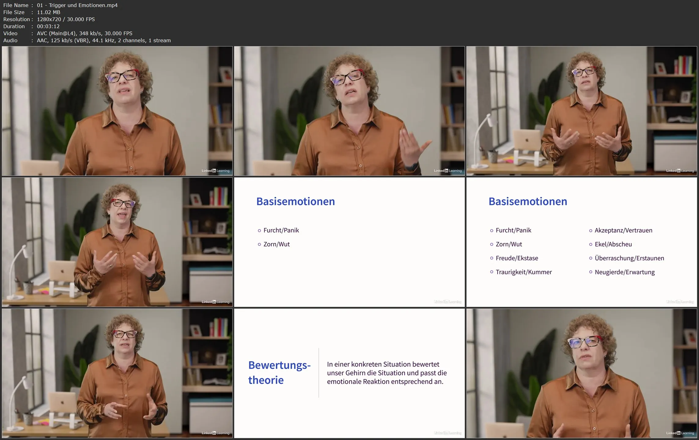Select the third frame showing desk lamp
Image resolution: width=699 pixels, height=440 pixels.
point(582,111)
